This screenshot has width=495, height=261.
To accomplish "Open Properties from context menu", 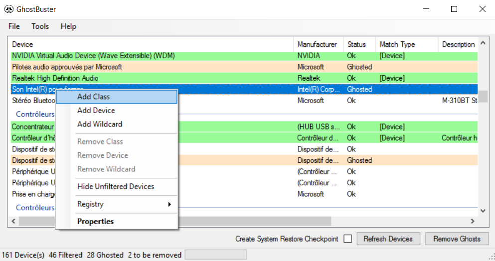I will tap(96, 222).
